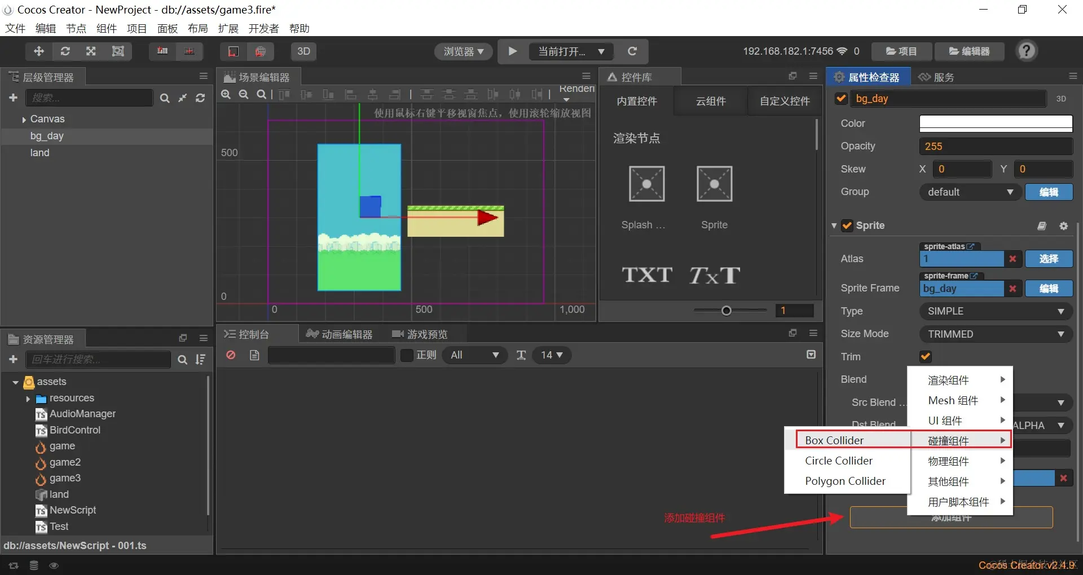Collapse the Sprite component section

click(x=834, y=225)
